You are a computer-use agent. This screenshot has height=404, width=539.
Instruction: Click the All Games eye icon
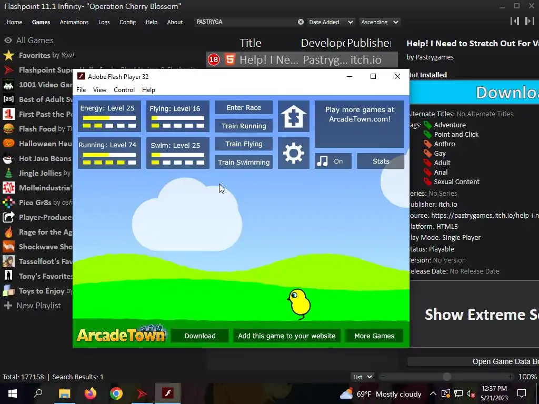tap(8, 40)
